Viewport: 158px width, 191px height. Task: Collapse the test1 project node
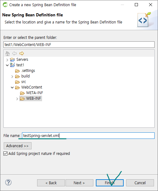pyautogui.click(x=7, y=65)
